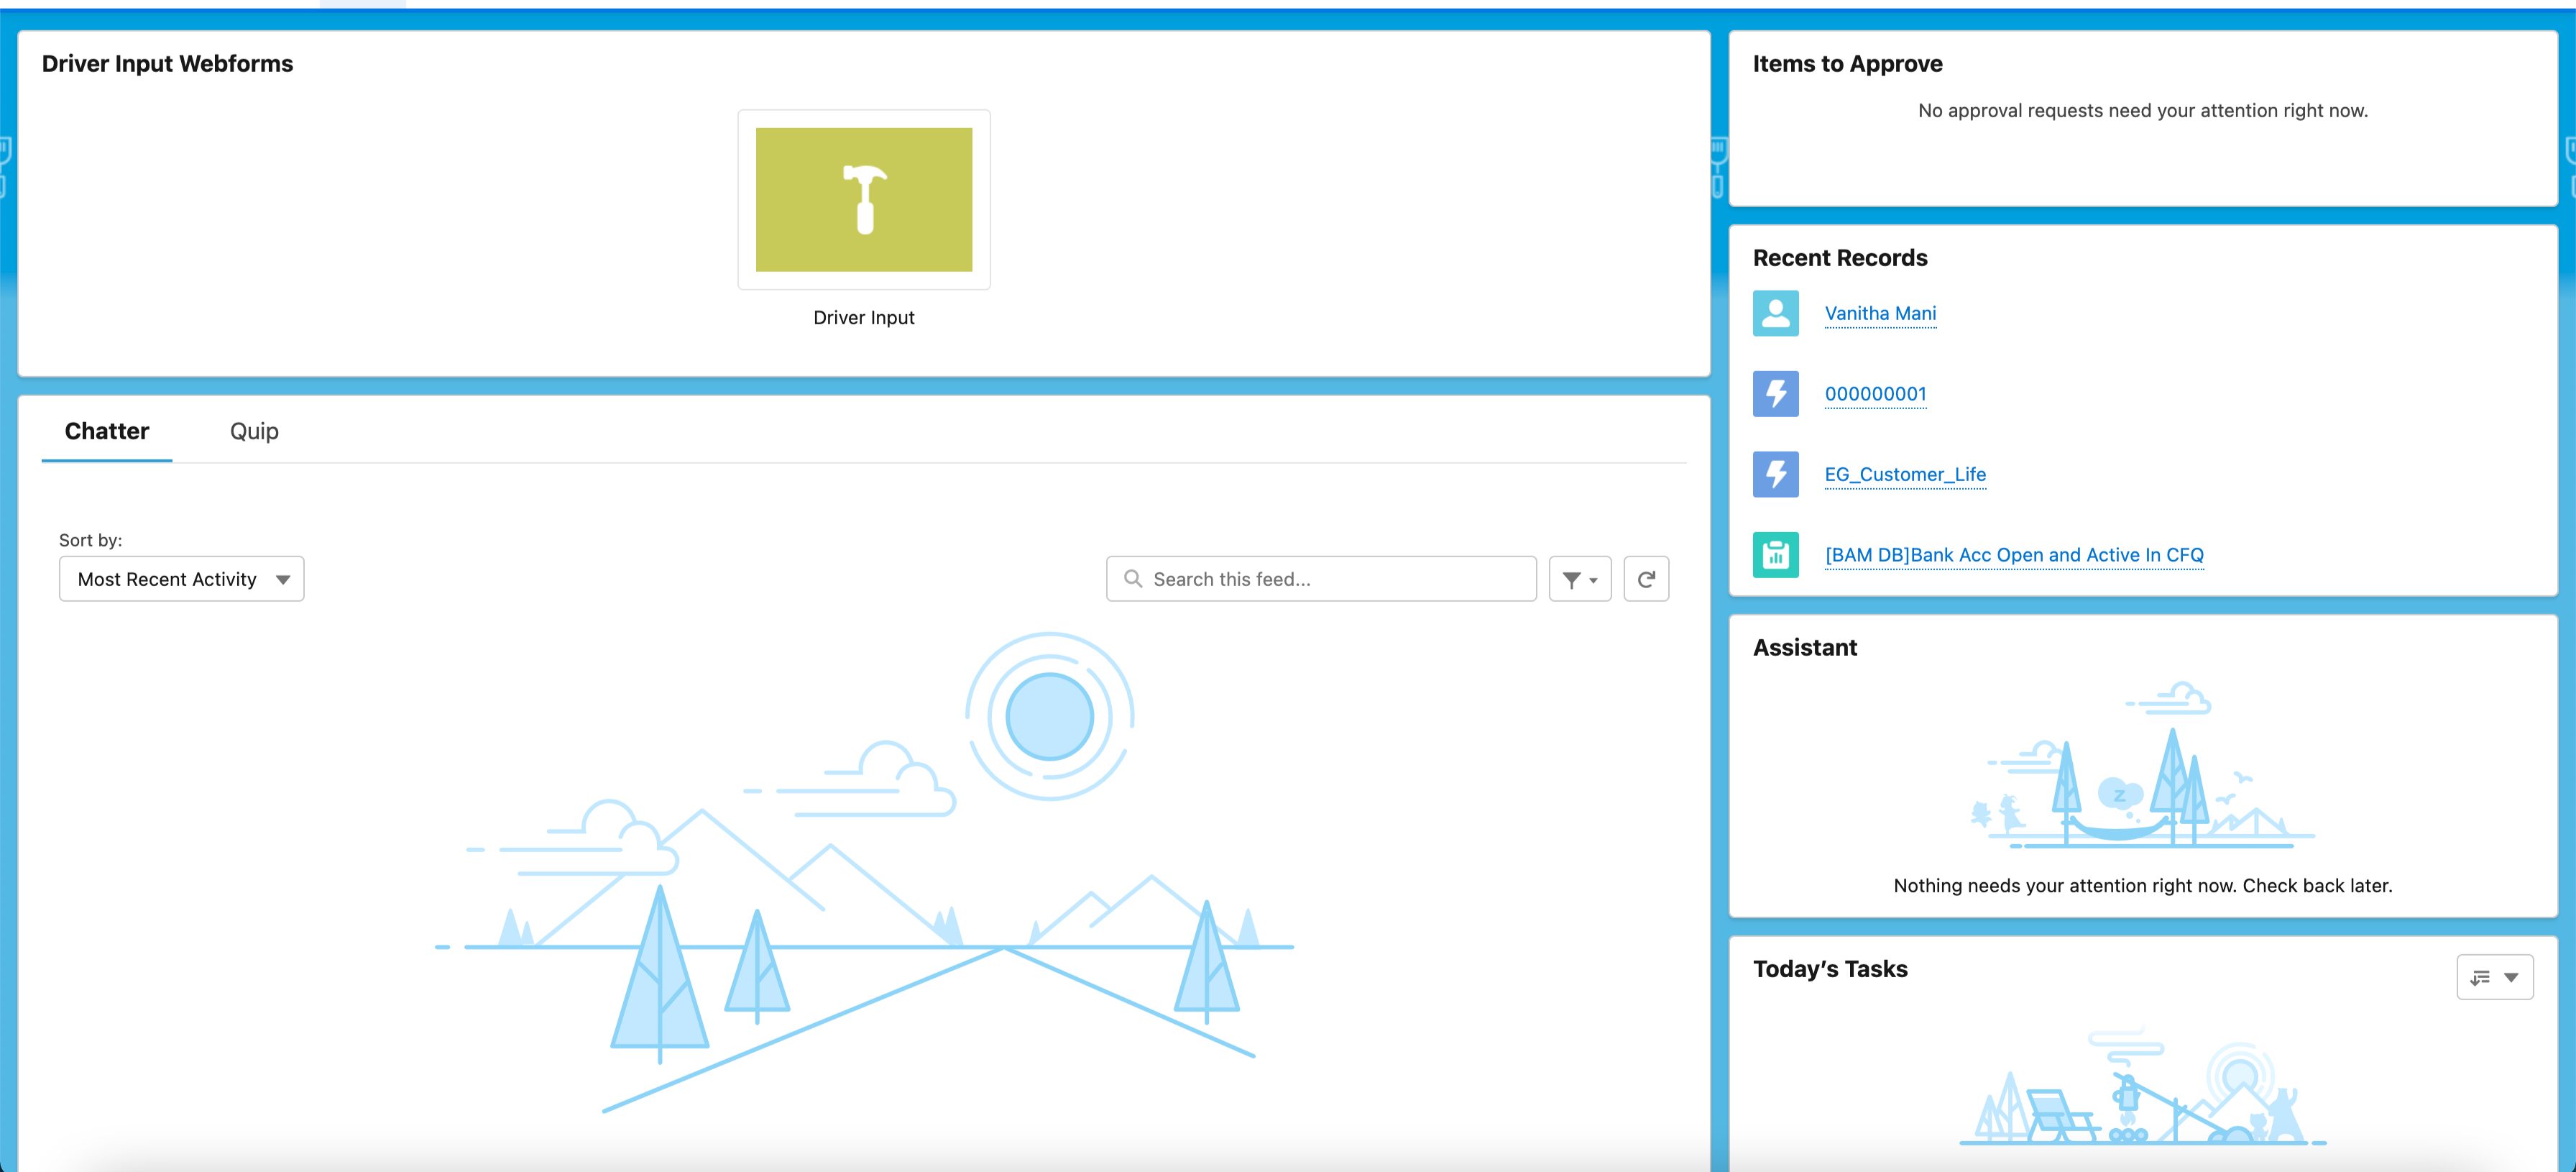2576x1172 pixels.
Task: Open the feed filter funnel dropdown
Action: (1579, 579)
